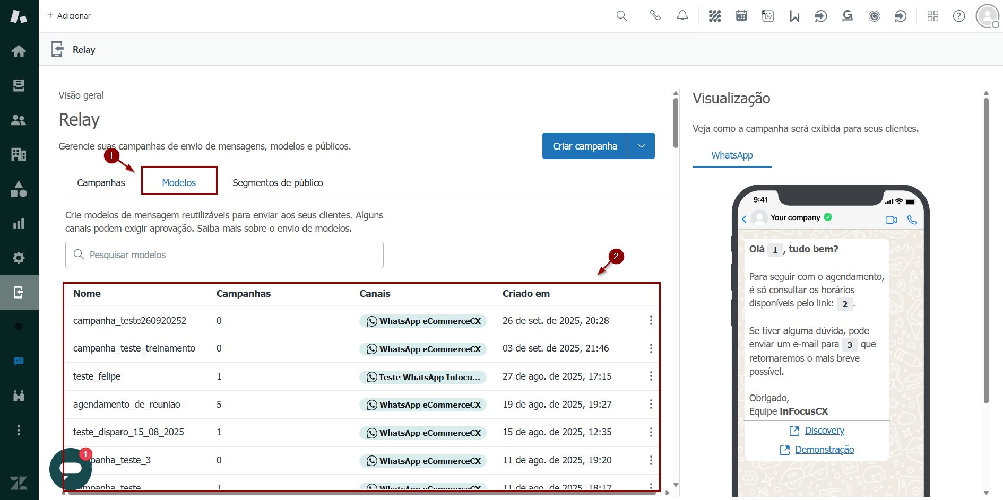The image size is (1003, 500).
Task: Open the Home icon in sidebar
Action: [19, 51]
